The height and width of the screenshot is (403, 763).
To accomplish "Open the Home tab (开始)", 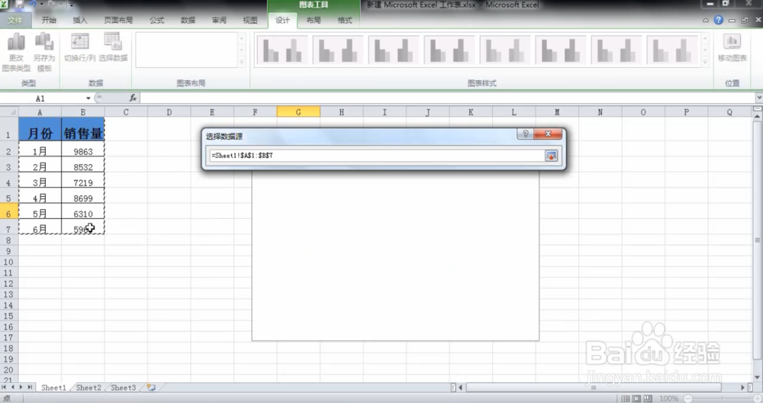I will click(x=49, y=20).
